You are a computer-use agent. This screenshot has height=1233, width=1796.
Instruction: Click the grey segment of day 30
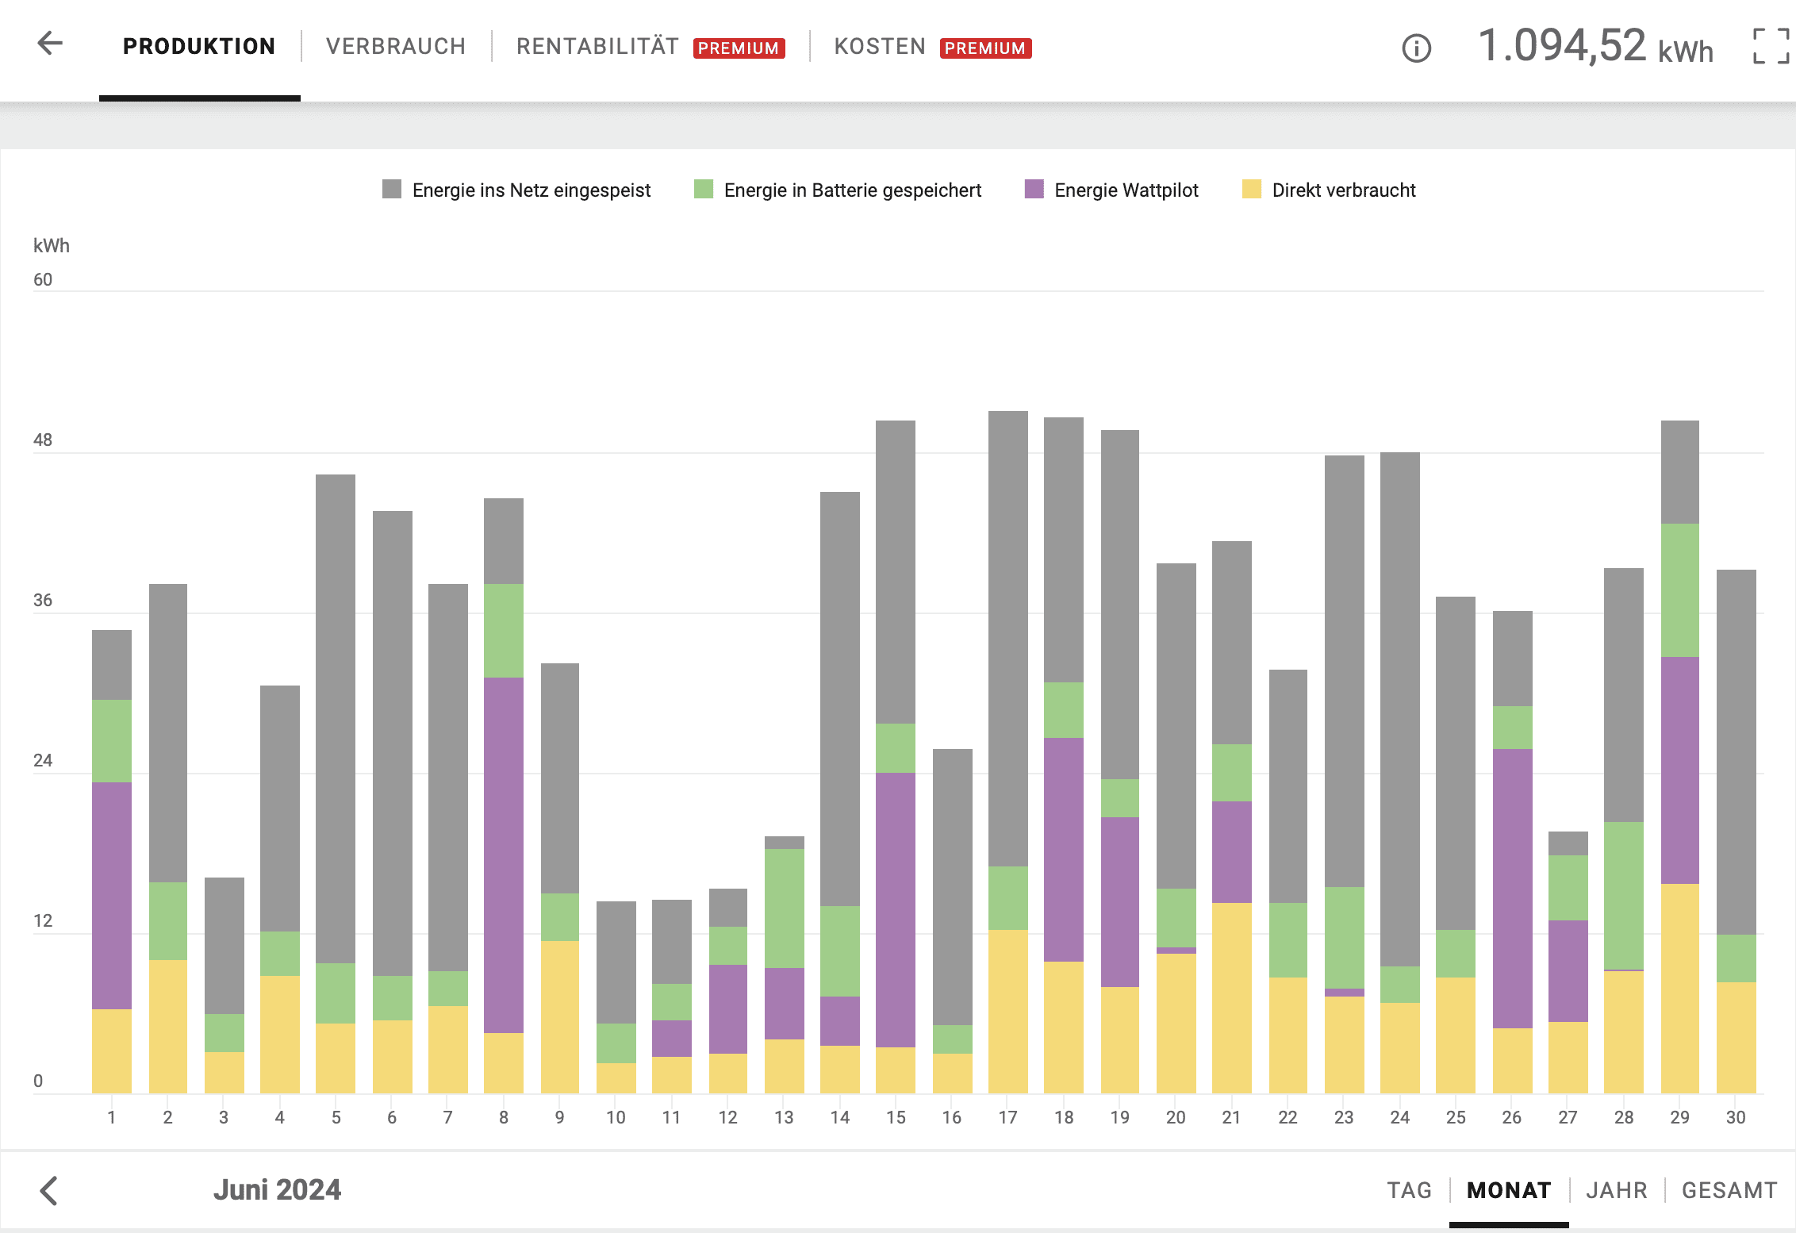coord(1737,752)
